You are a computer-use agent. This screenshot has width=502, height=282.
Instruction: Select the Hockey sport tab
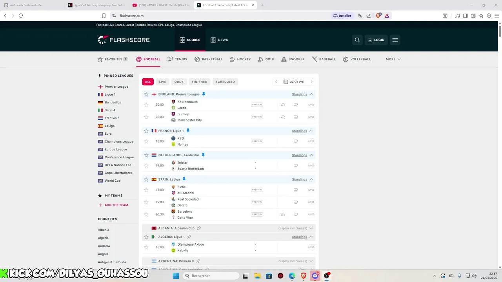(x=240, y=59)
